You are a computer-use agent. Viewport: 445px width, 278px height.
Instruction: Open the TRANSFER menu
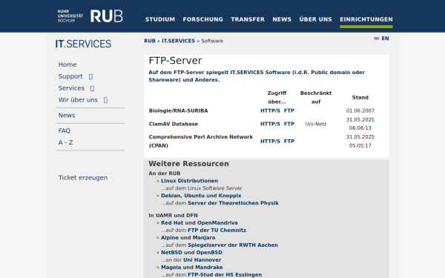pos(248,19)
